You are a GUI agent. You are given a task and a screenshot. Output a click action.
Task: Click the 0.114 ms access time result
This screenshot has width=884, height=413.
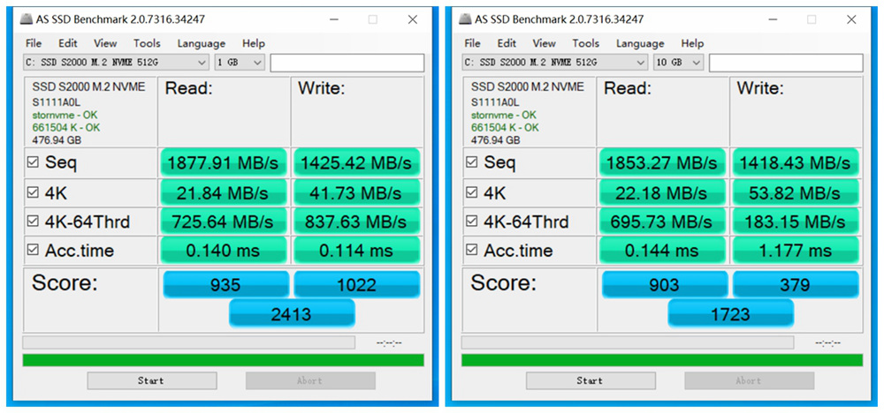point(357,250)
